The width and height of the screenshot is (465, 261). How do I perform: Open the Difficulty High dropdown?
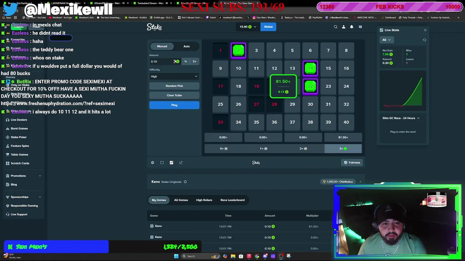tap(174, 76)
